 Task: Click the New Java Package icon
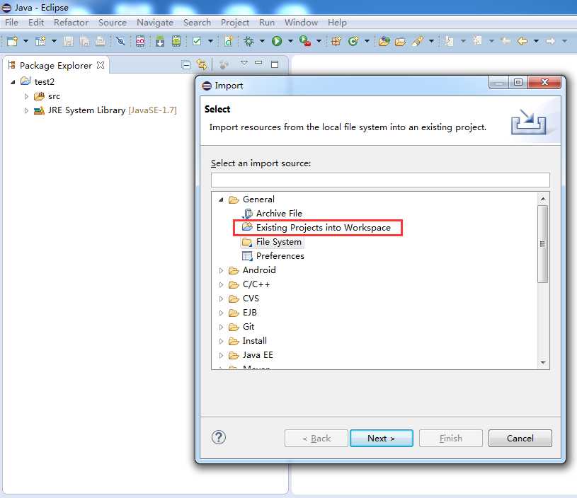click(336, 41)
